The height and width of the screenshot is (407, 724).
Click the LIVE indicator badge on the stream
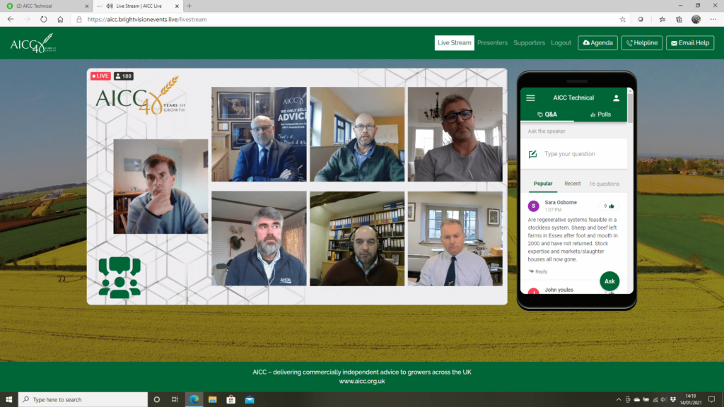click(100, 76)
